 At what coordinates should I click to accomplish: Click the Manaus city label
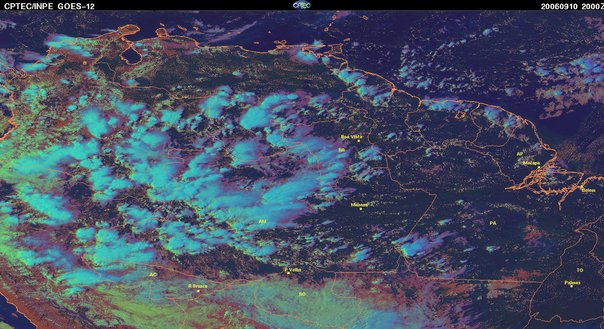[359, 205]
